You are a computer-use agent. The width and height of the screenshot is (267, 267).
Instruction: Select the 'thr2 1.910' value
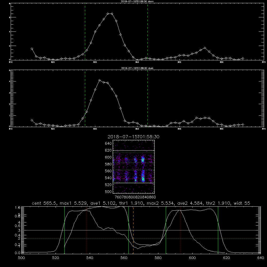219,203
